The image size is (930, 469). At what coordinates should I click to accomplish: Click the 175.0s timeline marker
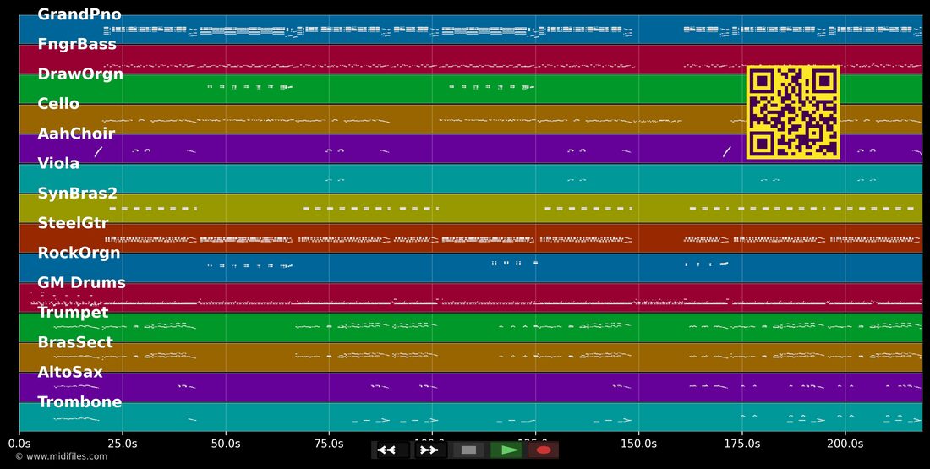tap(741, 443)
